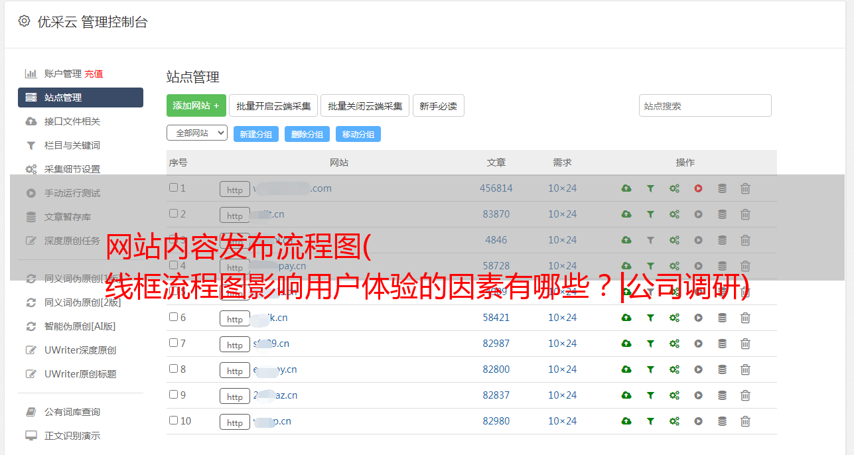
Task: Tick the checkbox for site 1
Action: point(173,188)
